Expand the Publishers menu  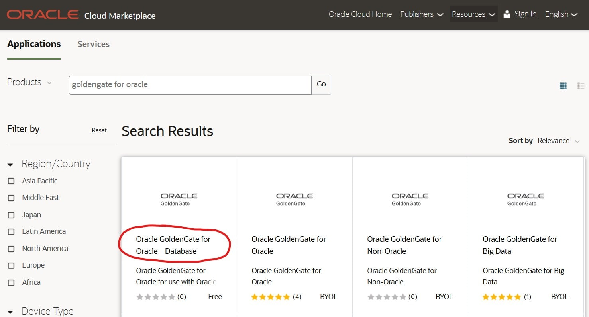click(x=422, y=14)
